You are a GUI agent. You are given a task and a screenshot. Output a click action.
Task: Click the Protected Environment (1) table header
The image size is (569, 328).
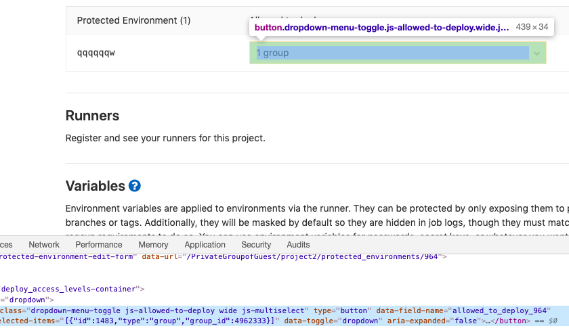pyautogui.click(x=133, y=20)
